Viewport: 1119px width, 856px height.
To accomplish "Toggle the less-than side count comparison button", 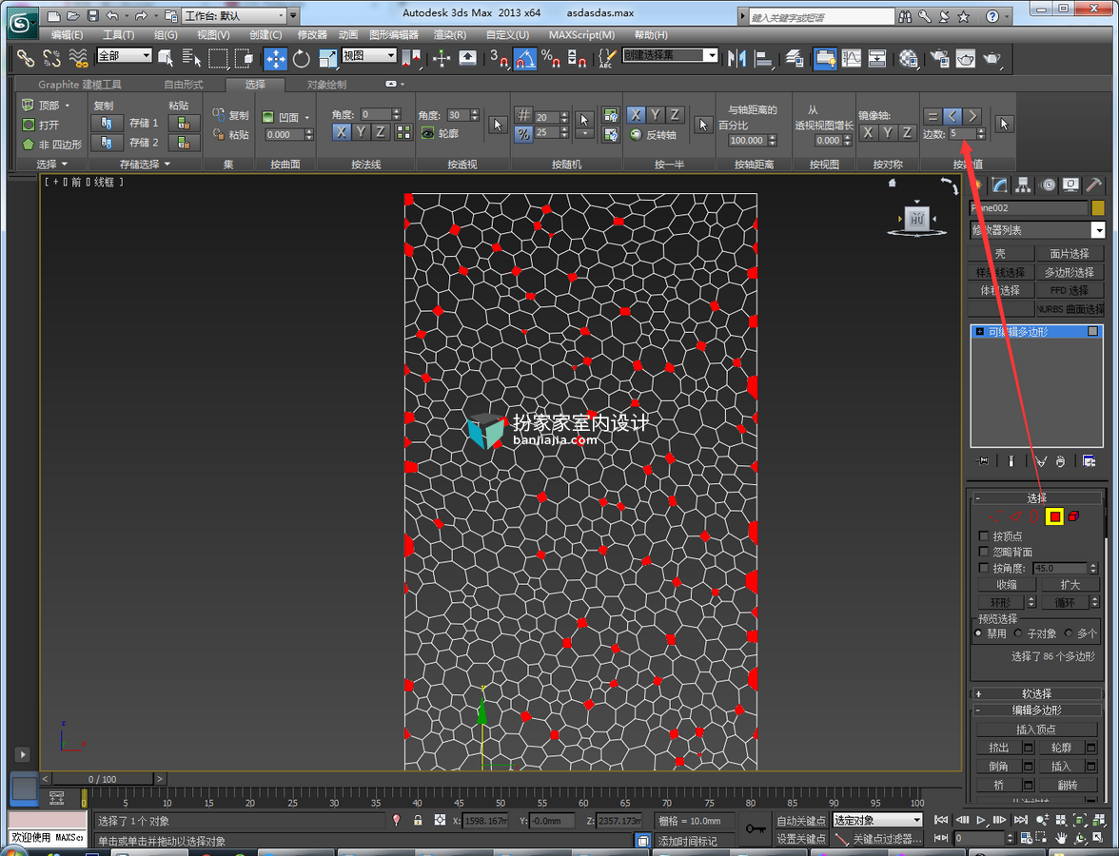I will point(952,116).
